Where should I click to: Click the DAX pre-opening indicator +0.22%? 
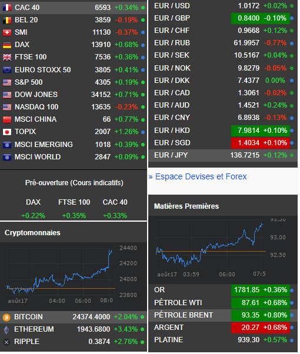tap(33, 216)
